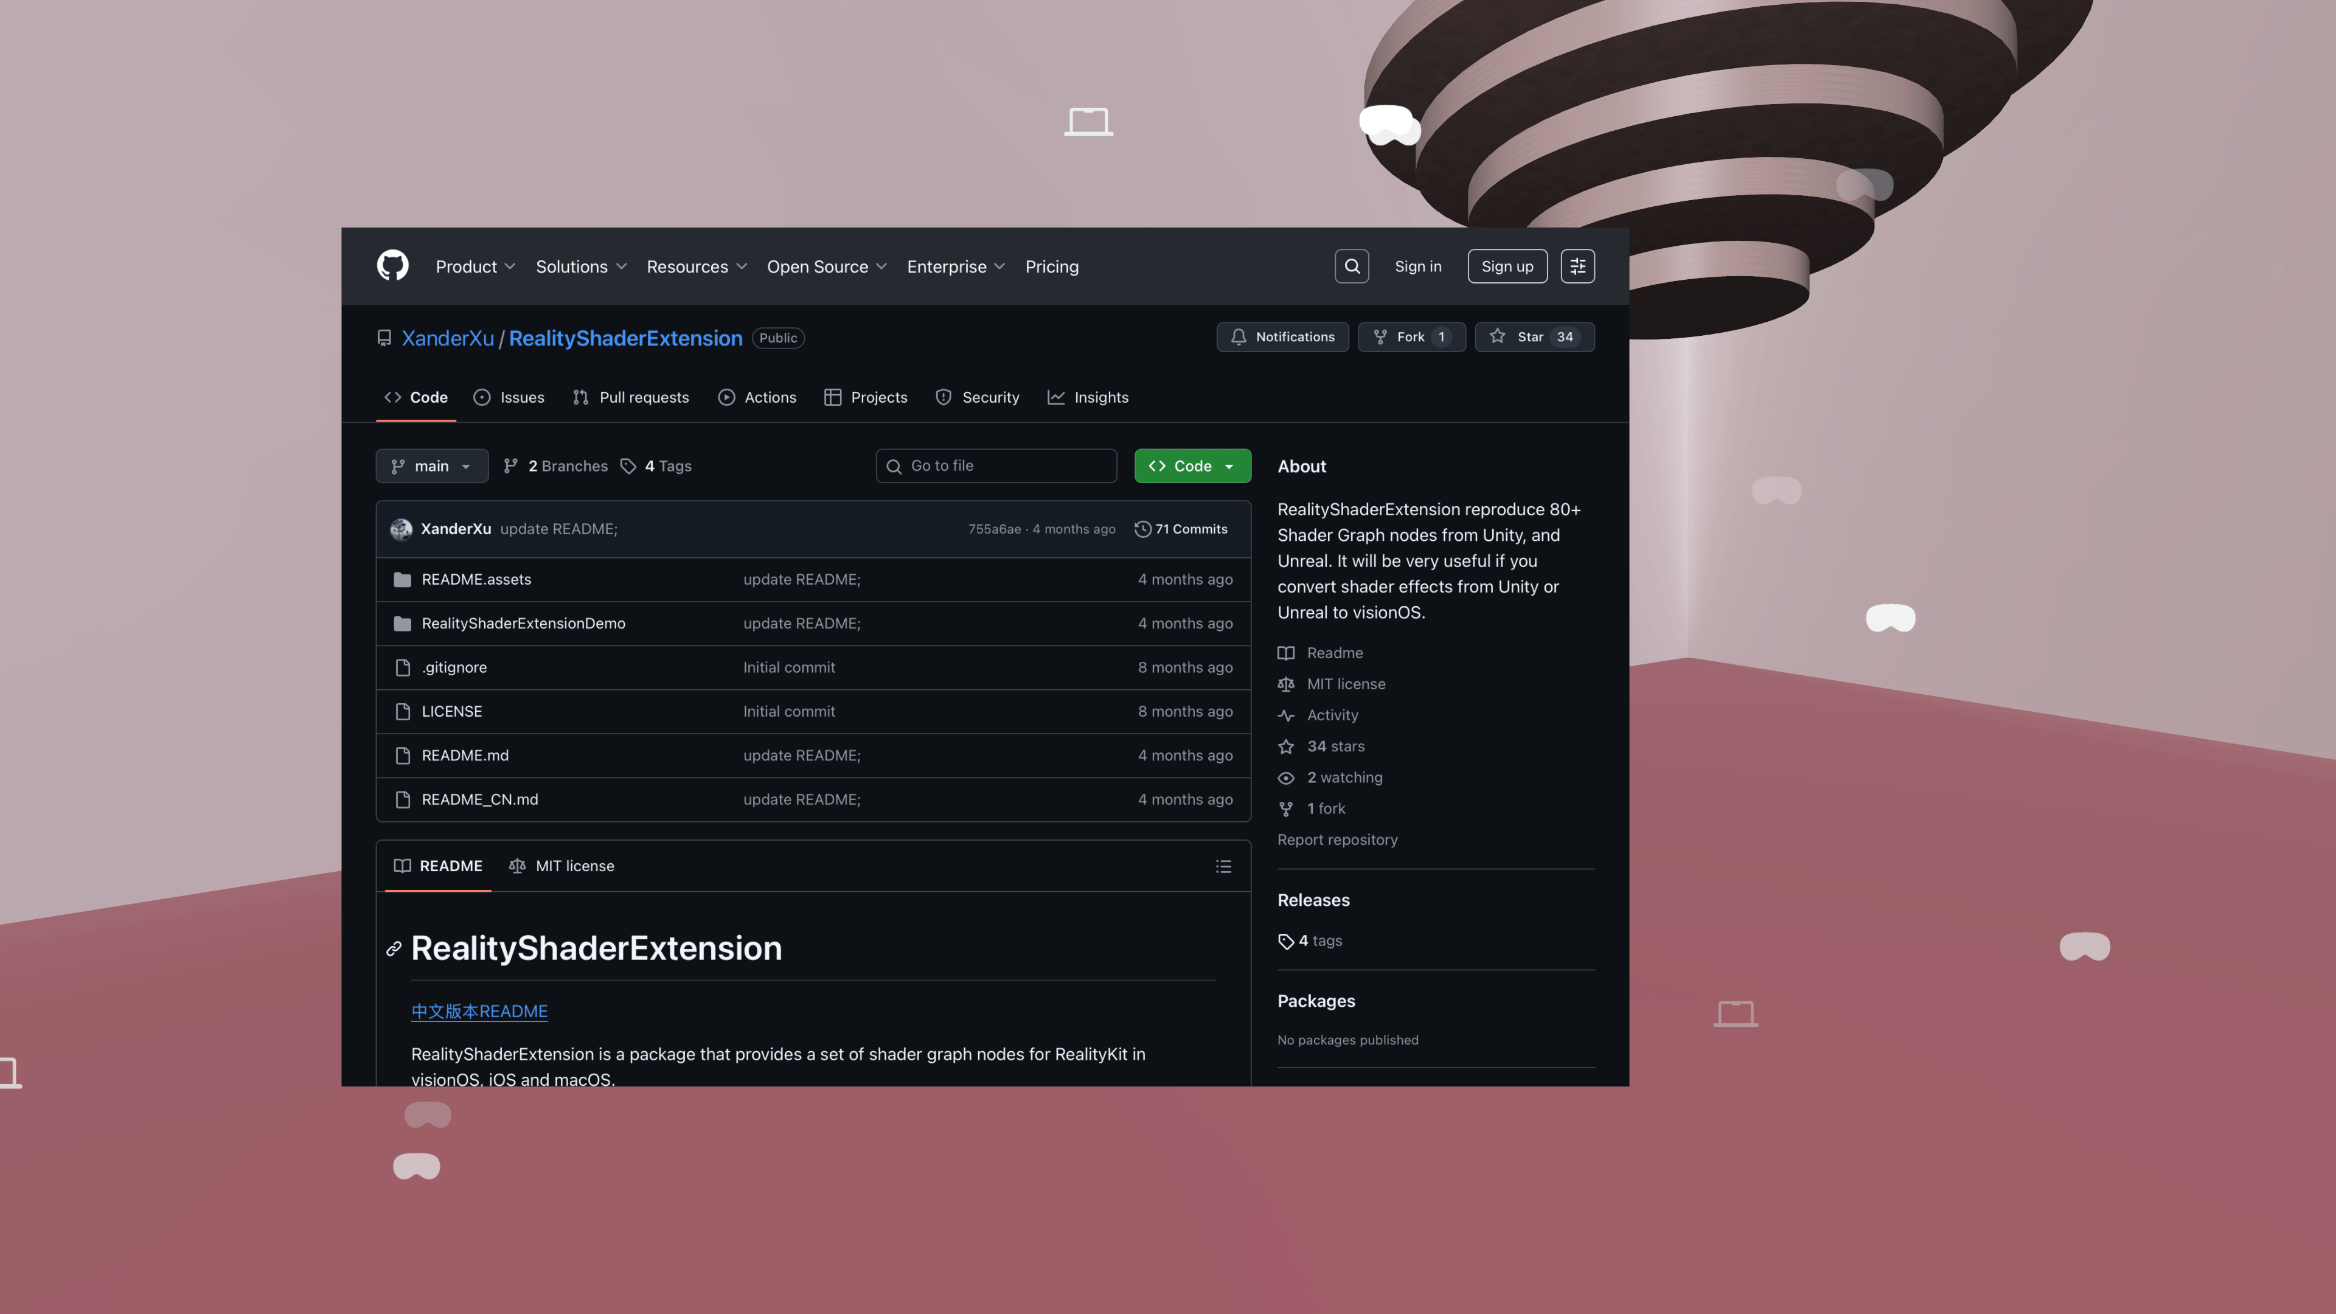
Task: Select the Code repository tab
Action: [416, 397]
